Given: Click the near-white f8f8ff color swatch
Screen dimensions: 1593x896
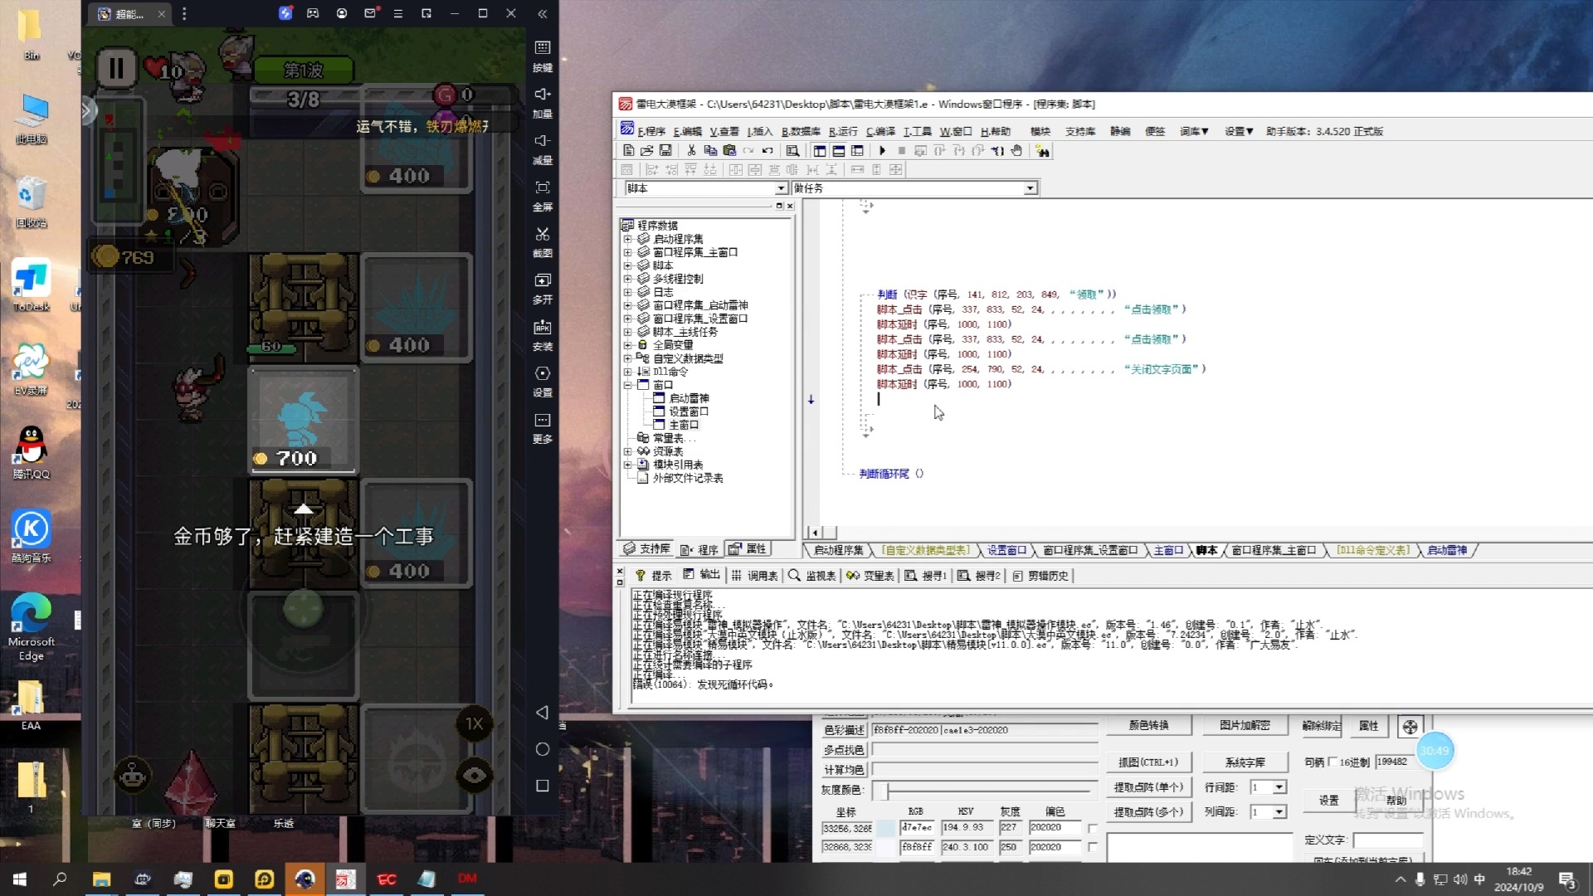Looking at the screenshot, I should [886, 847].
